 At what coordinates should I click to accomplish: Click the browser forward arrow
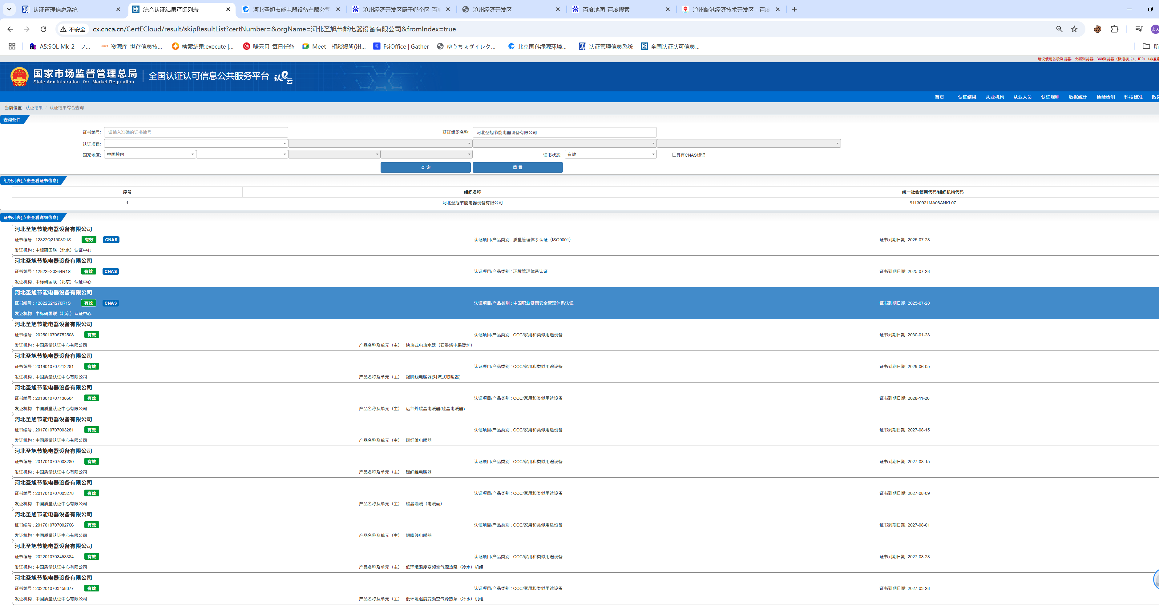pos(26,29)
